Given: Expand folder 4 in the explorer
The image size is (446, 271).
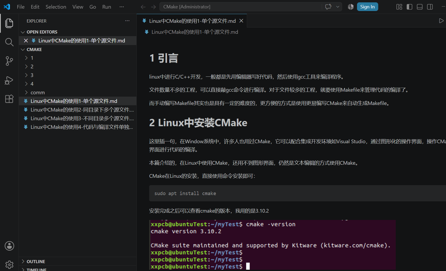Looking at the screenshot, I should coord(26,84).
